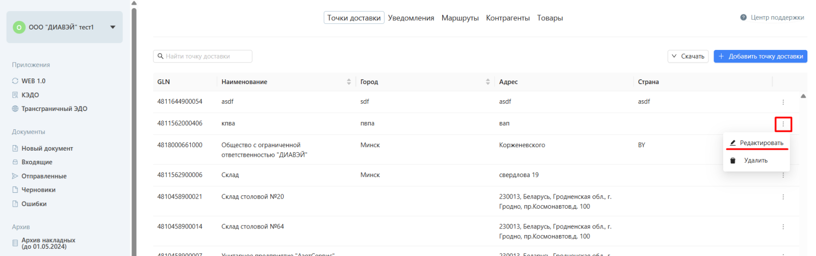Open Трансграничный ЭДО from sidebar
Image resolution: width=816 pixels, height=256 pixels.
(54, 109)
